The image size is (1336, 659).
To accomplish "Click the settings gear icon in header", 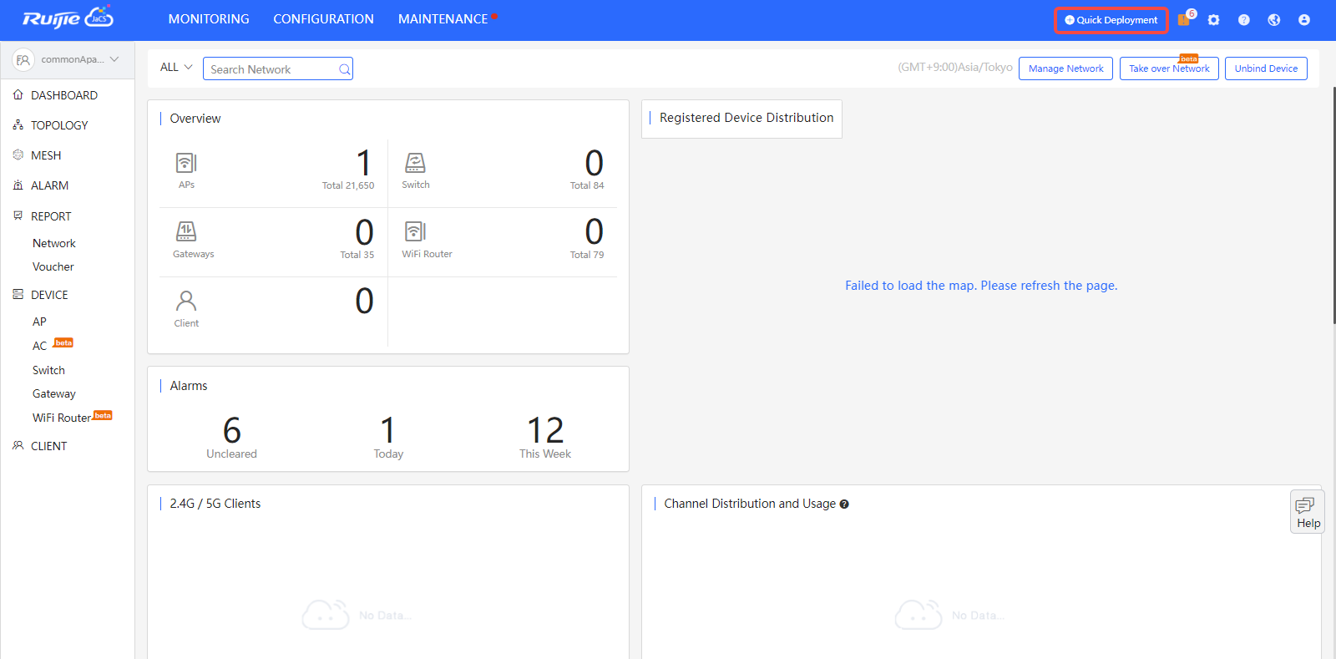I will (x=1213, y=20).
